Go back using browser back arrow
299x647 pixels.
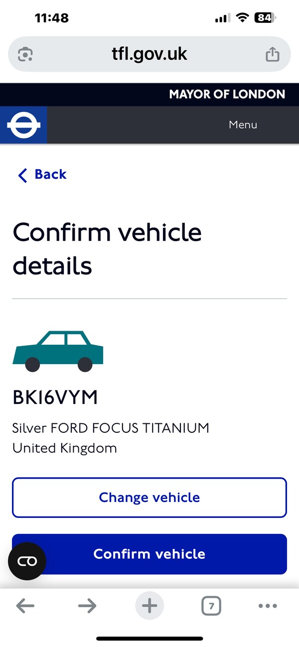point(25,606)
